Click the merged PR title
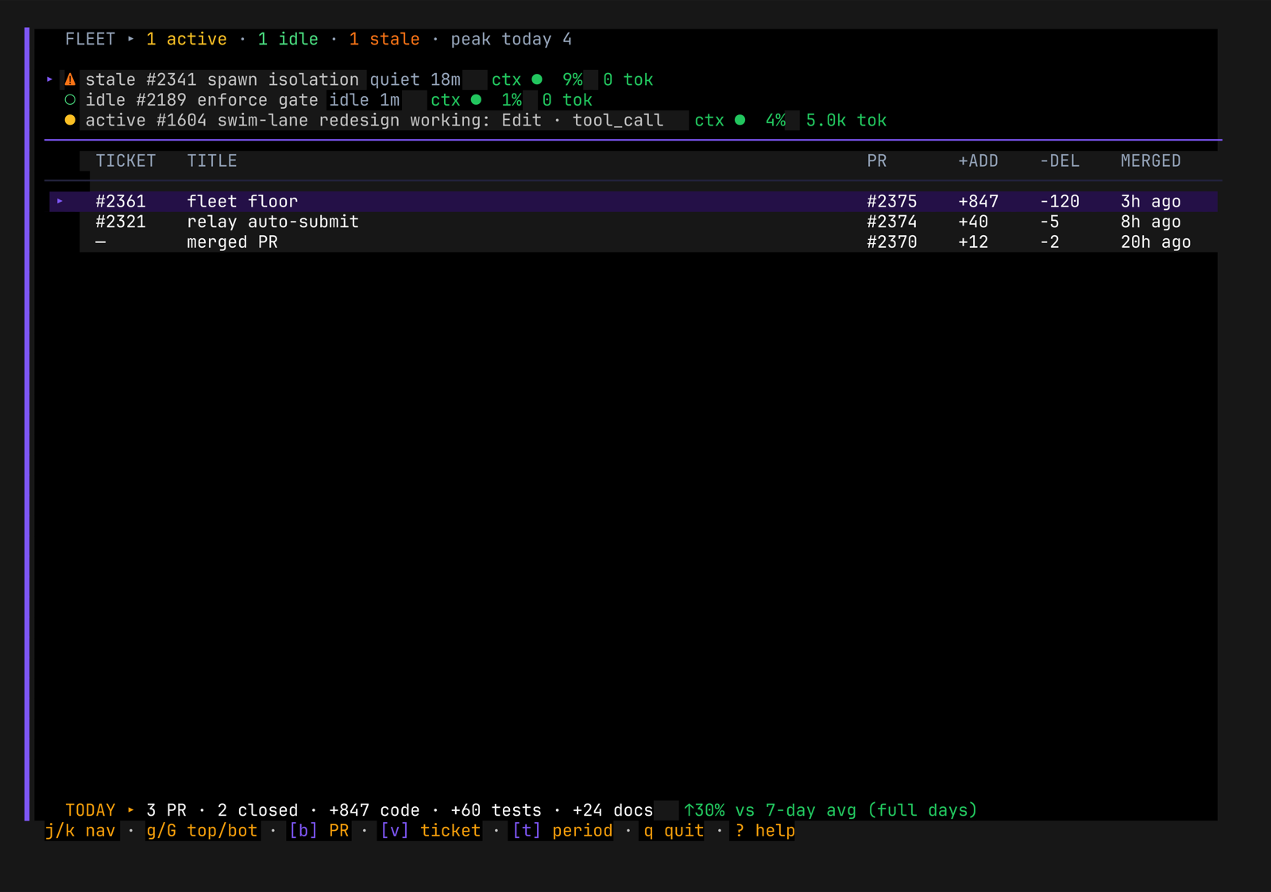 coord(232,242)
